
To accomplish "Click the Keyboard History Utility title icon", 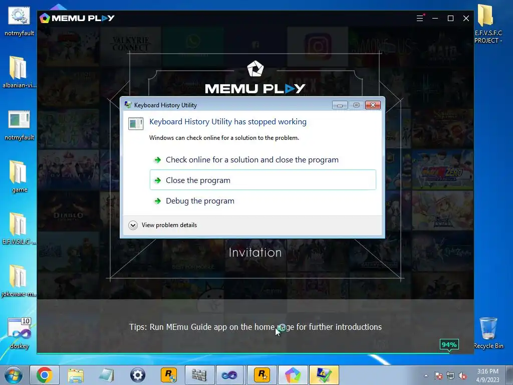I will pyautogui.click(x=128, y=105).
